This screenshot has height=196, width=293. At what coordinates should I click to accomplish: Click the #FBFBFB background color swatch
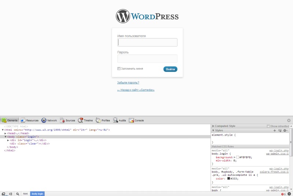(237, 157)
